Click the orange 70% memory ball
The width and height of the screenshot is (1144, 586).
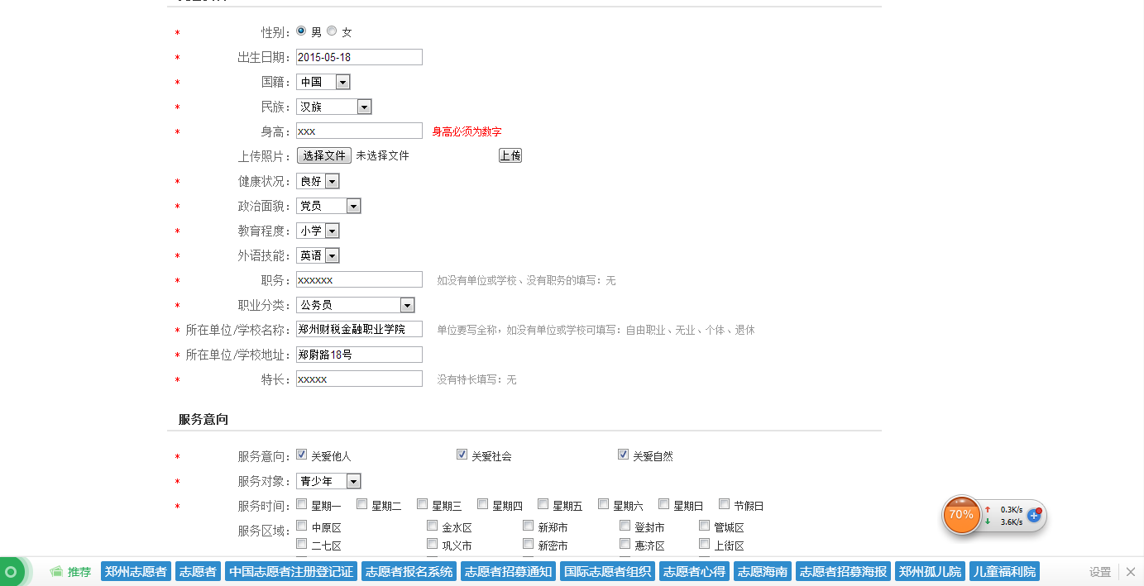pyautogui.click(x=960, y=515)
